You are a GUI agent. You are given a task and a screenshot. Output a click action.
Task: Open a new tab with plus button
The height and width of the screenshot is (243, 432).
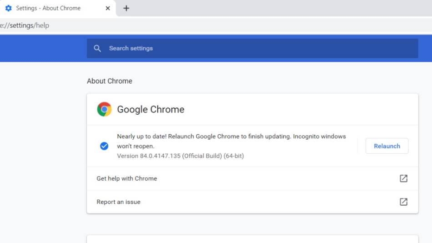pos(126,8)
